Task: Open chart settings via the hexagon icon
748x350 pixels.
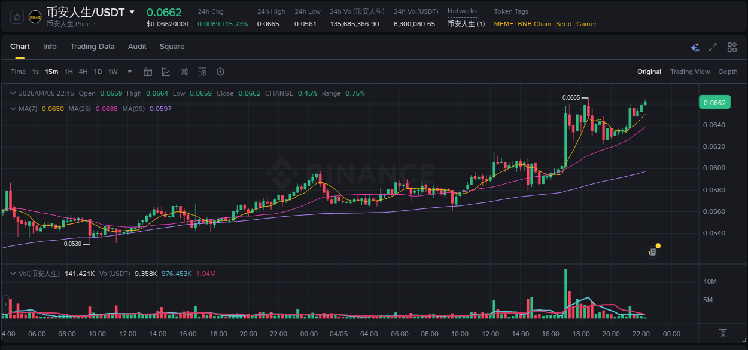Action: pyautogui.click(x=220, y=72)
